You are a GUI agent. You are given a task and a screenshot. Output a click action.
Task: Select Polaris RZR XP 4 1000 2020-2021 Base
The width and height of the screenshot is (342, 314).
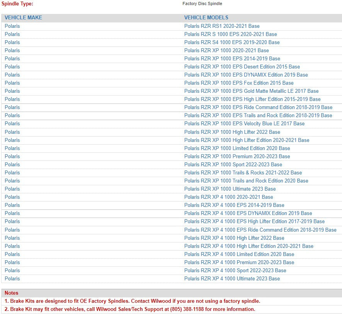(229, 197)
